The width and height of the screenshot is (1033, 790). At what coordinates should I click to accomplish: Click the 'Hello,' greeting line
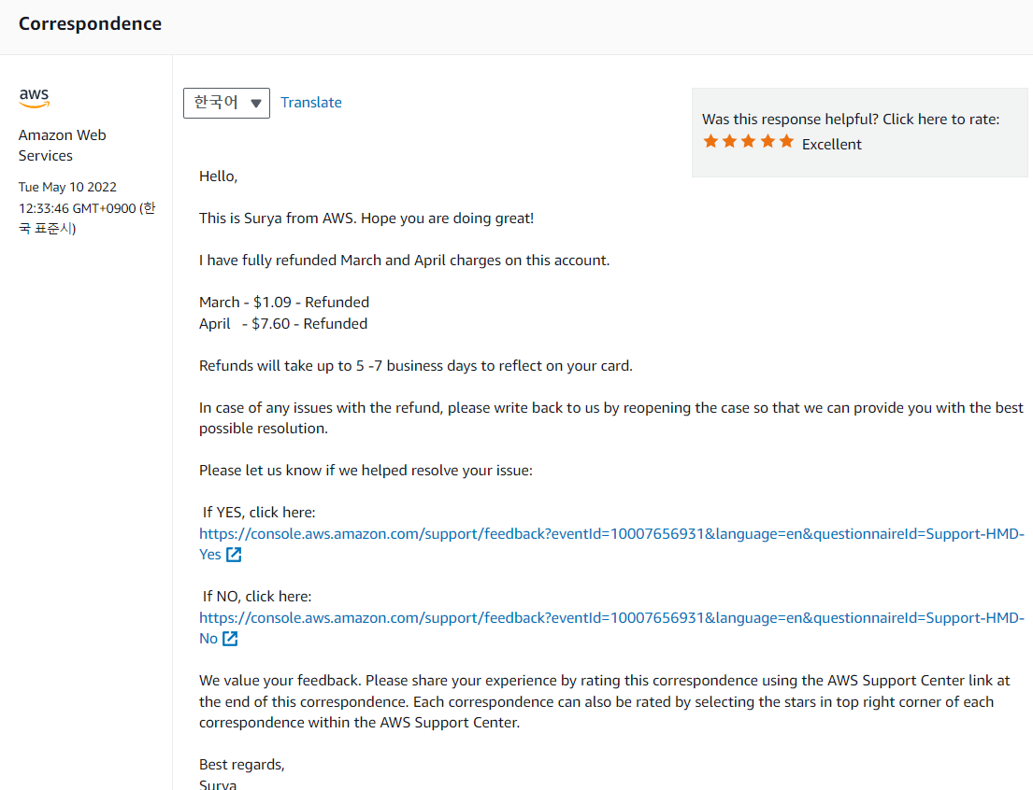[x=218, y=176]
